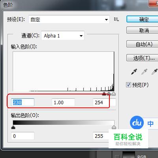Click the 输入色阶(I): label
The image size is (158, 158).
point(24,47)
